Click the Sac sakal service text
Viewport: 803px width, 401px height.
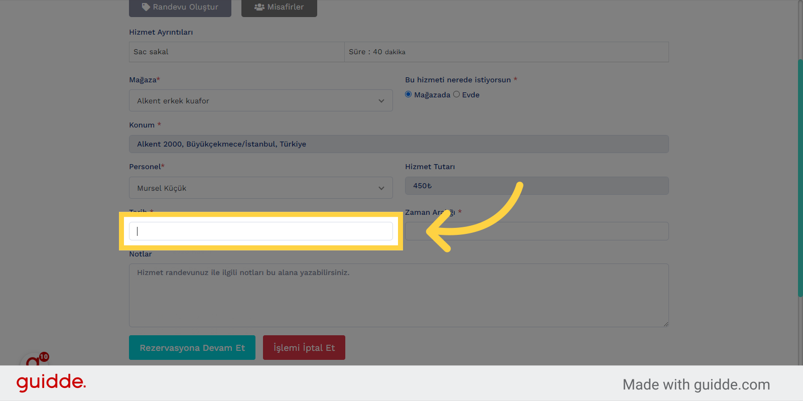pyautogui.click(x=151, y=52)
